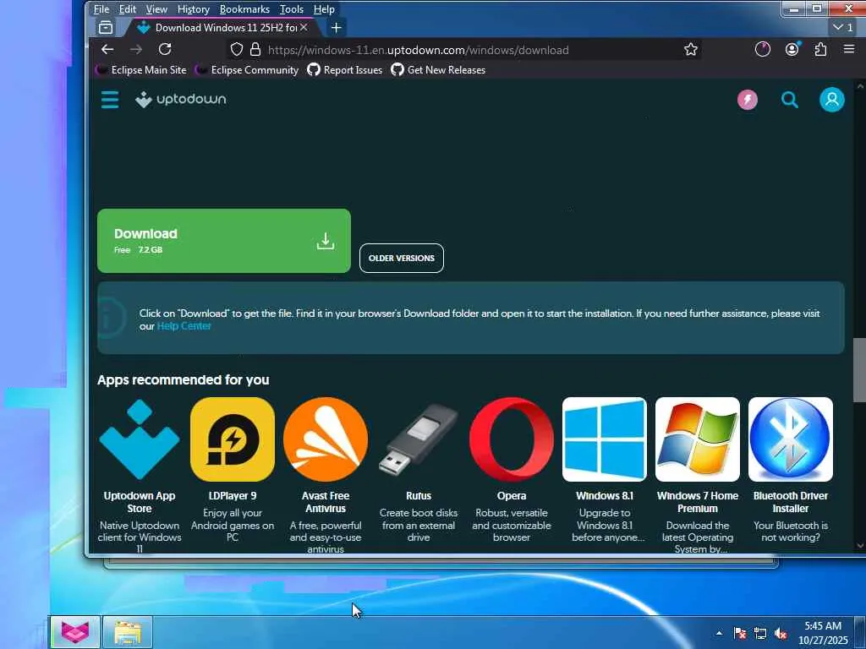Viewport: 866px width, 649px height.
Task: Click the Rufus app title
Action: coord(419,495)
